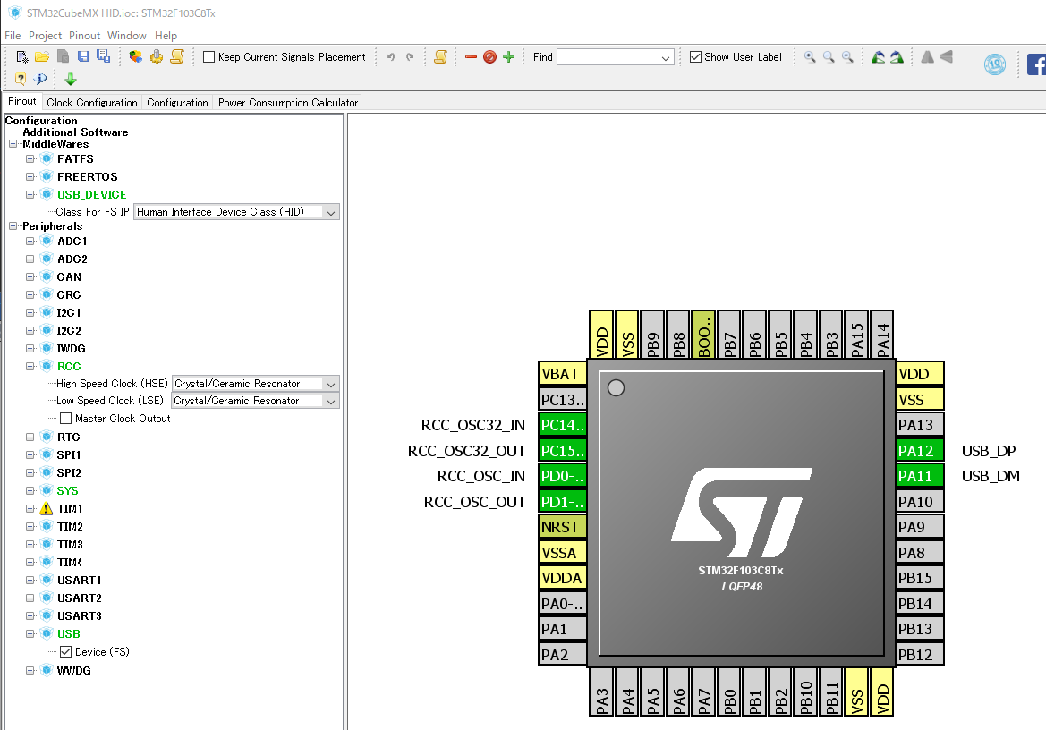The height and width of the screenshot is (730, 1046).
Task: Select the Pinout tab
Action: [x=22, y=101]
